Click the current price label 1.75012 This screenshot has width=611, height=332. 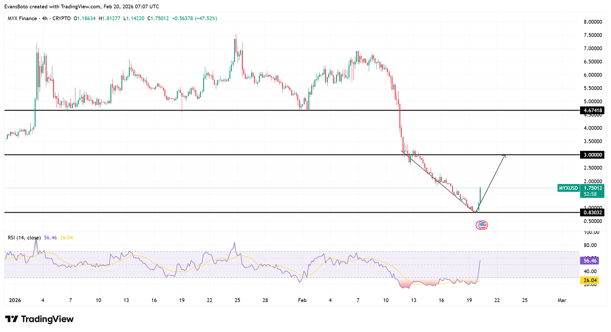click(592, 188)
